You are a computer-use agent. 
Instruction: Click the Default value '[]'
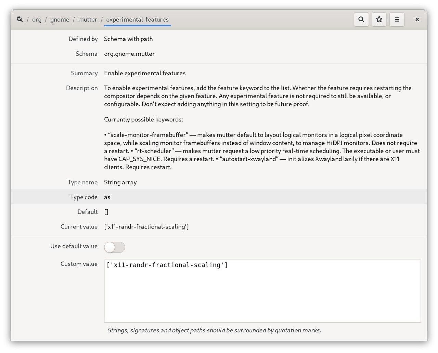pos(106,212)
